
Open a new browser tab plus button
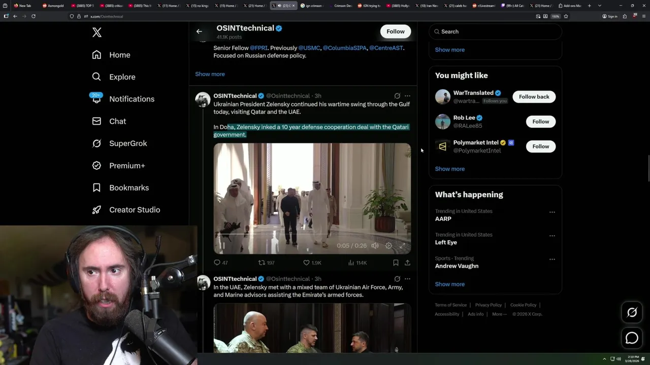coord(589,6)
